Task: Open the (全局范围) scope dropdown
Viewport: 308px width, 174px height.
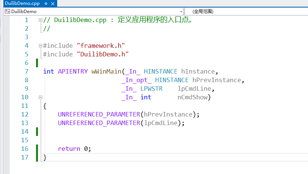Action: [203, 11]
